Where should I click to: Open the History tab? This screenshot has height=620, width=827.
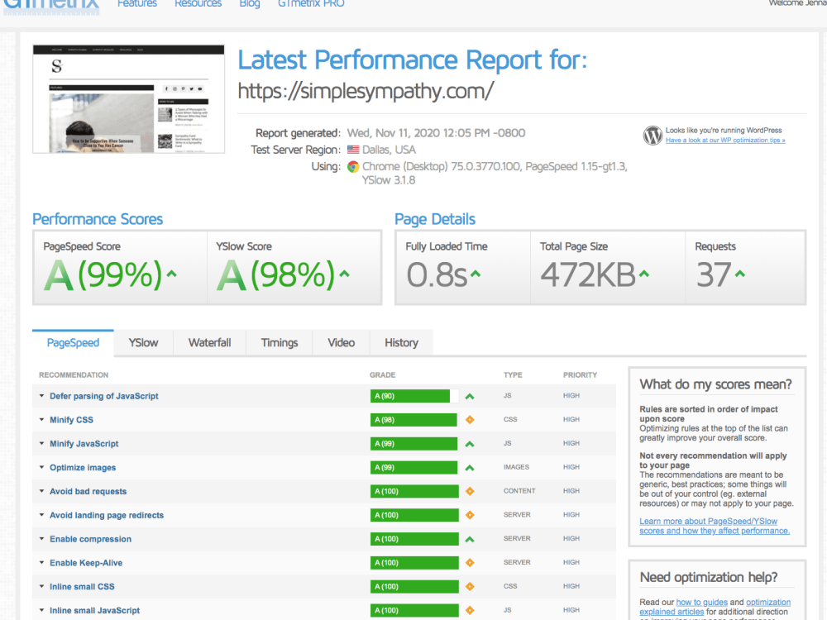(x=401, y=343)
